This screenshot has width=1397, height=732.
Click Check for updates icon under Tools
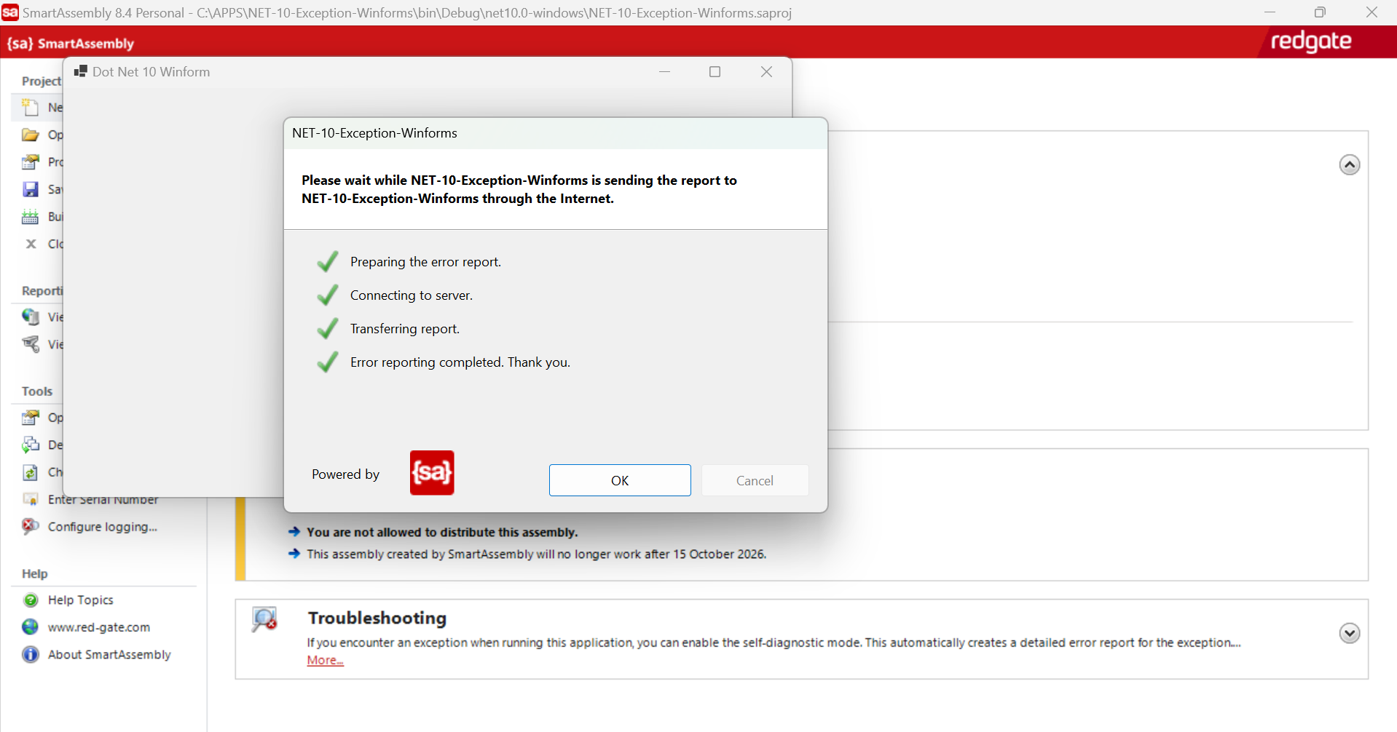[31, 472]
